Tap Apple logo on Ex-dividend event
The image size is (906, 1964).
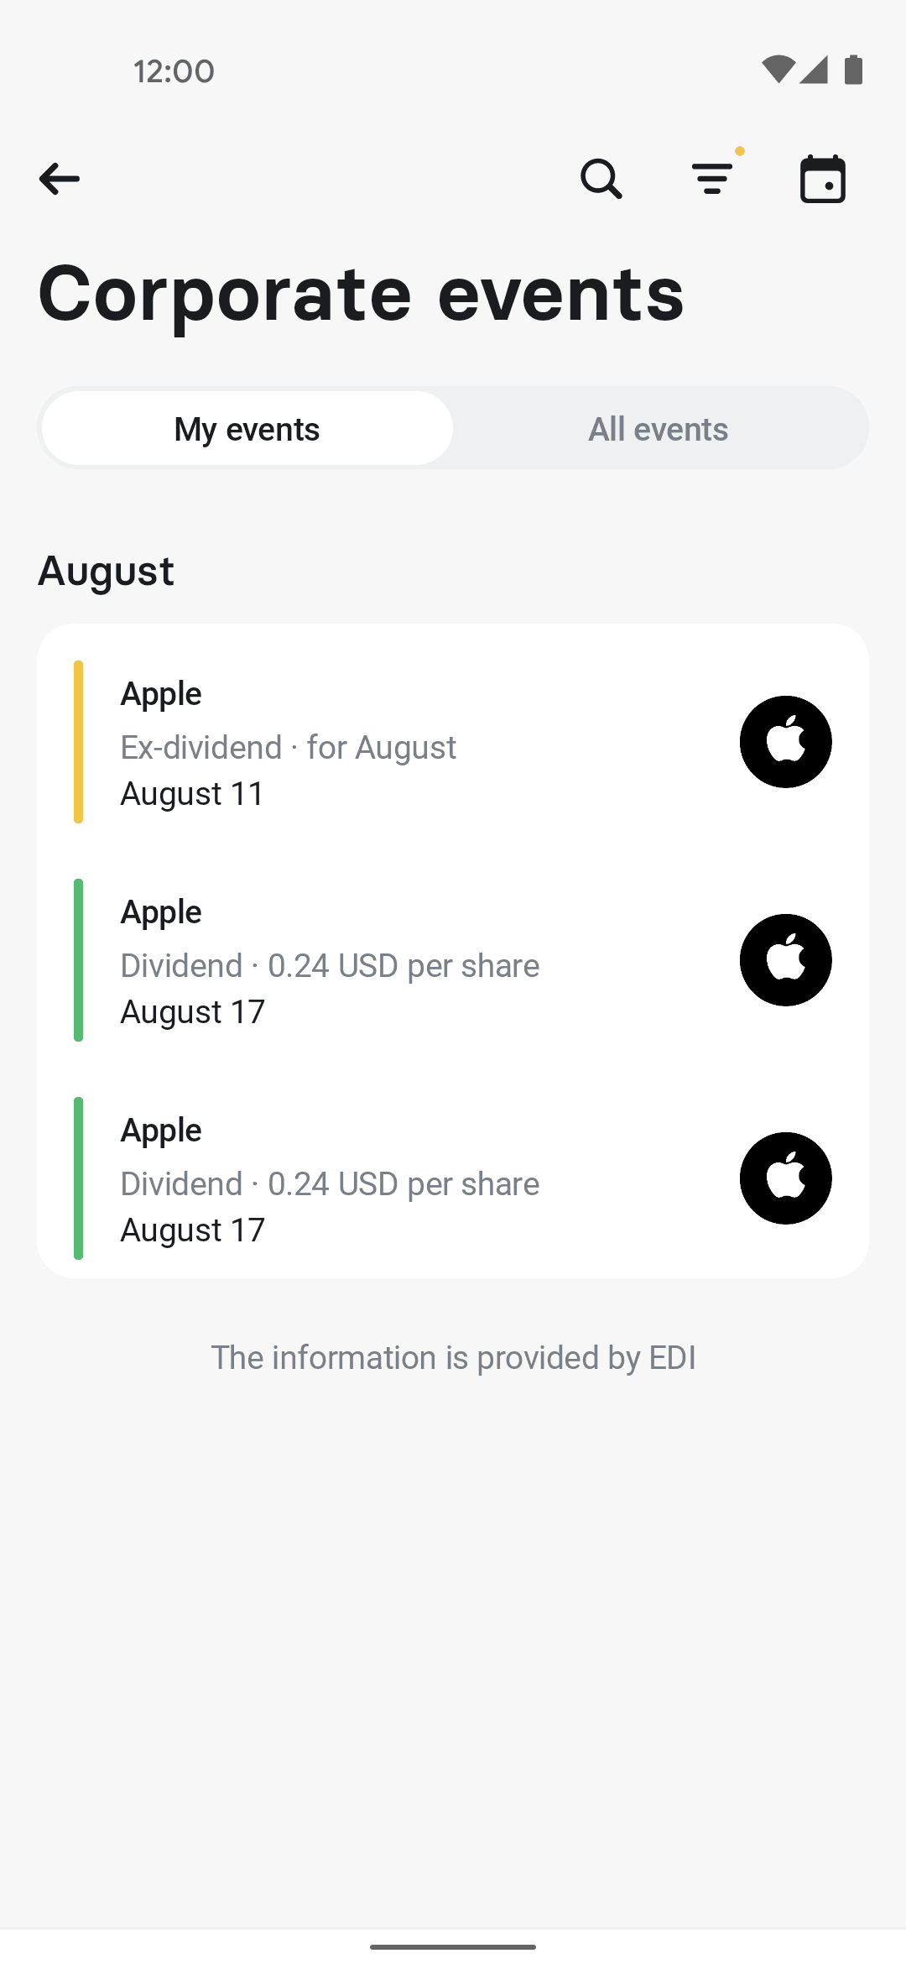coord(786,742)
